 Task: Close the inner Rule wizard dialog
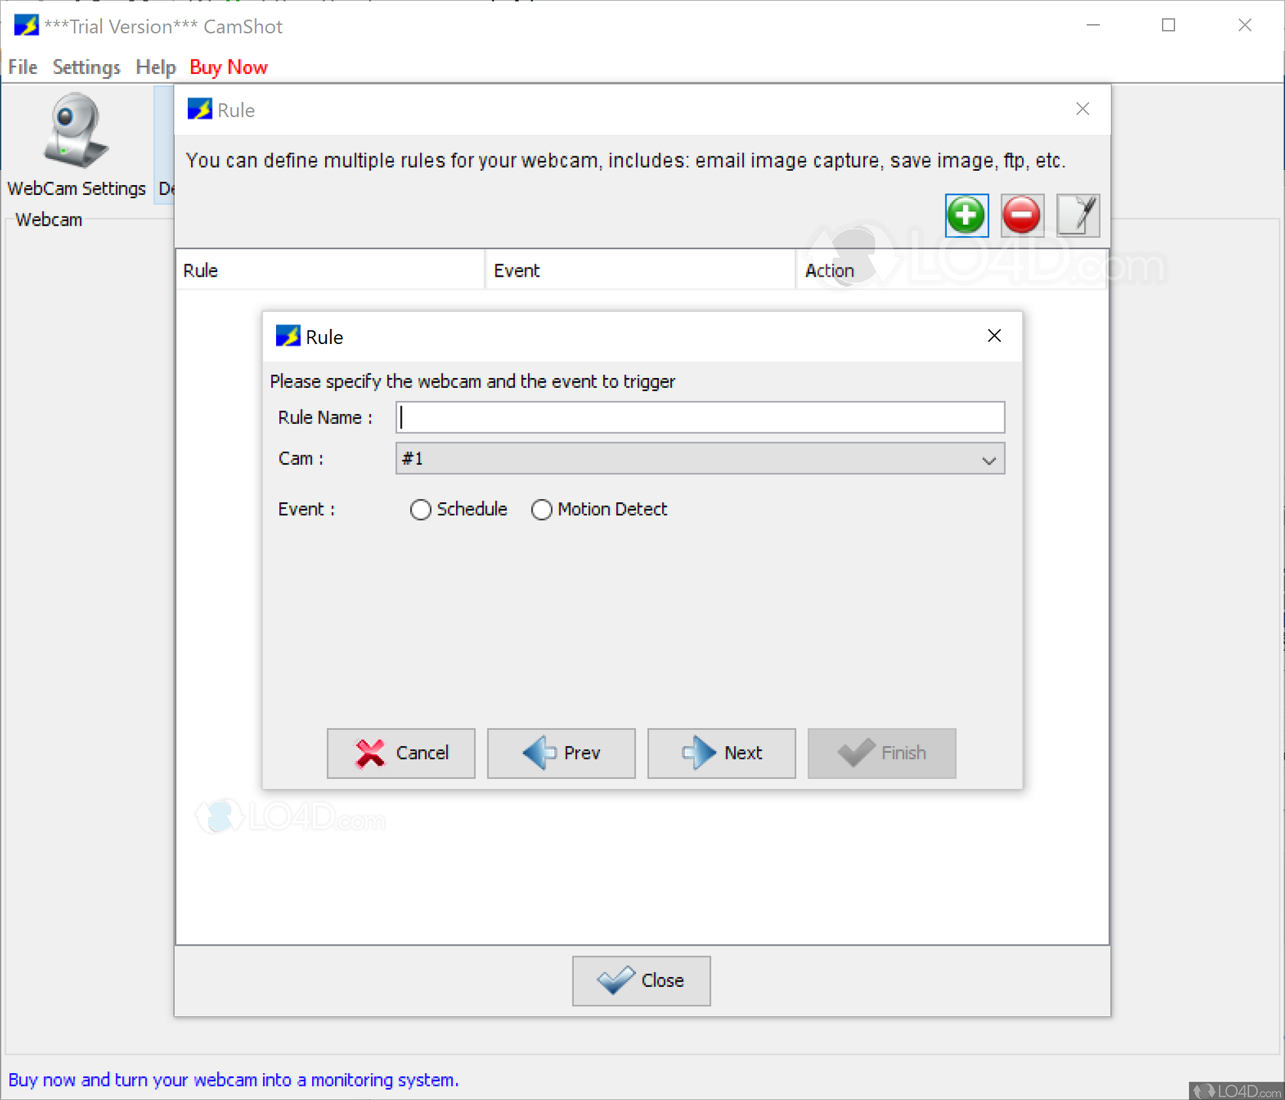995,336
